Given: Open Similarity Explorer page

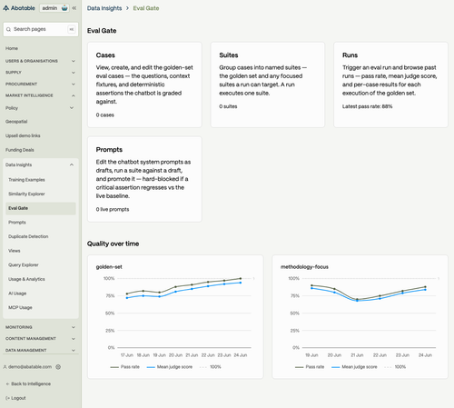Looking at the screenshot, I should (x=26, y=194).
